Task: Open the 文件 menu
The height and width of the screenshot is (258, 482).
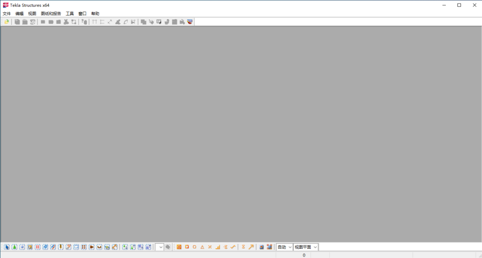Action: coord(7,13)
